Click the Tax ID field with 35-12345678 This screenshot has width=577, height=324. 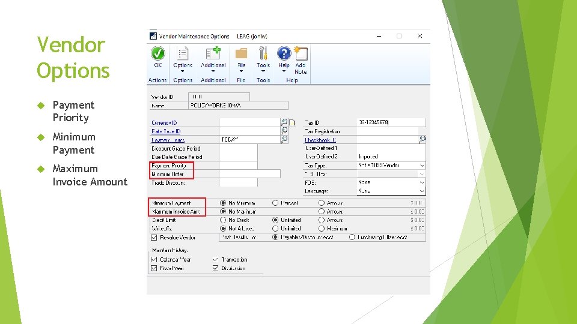pyautogui.click(x=391, y=122)
